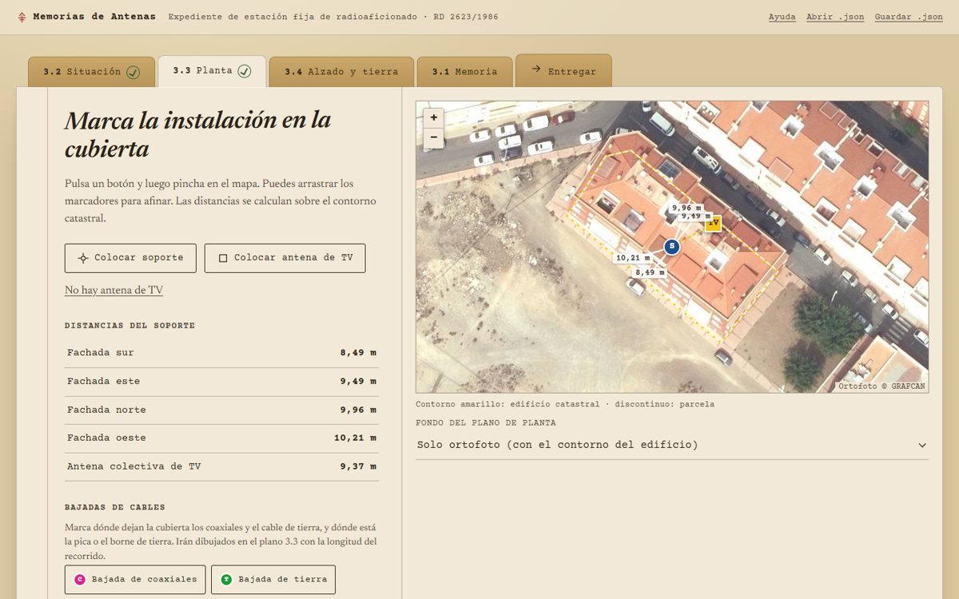Screen dimensions: 959x599
Task: Click the 10,21 m label on the map
Action: click(632, 258)
